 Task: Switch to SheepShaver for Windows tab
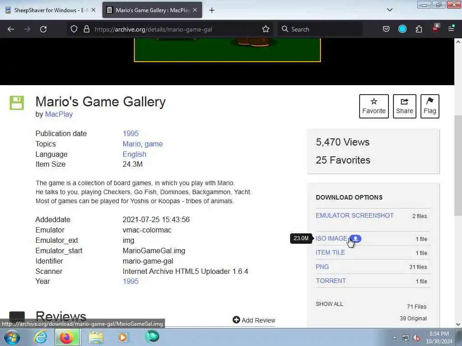click(x=50, y=10)
